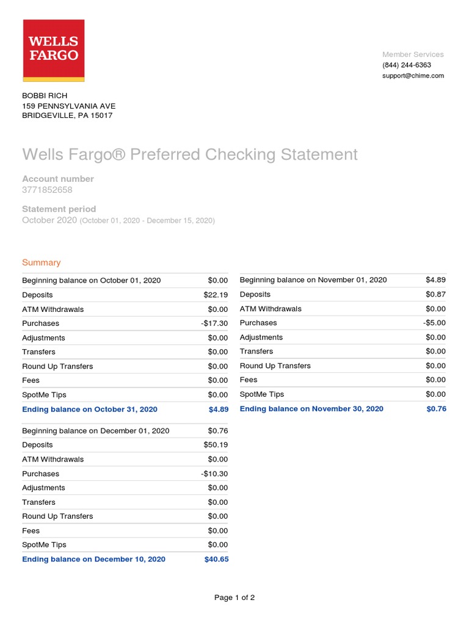Click the Statement period label

click(59, 209)
